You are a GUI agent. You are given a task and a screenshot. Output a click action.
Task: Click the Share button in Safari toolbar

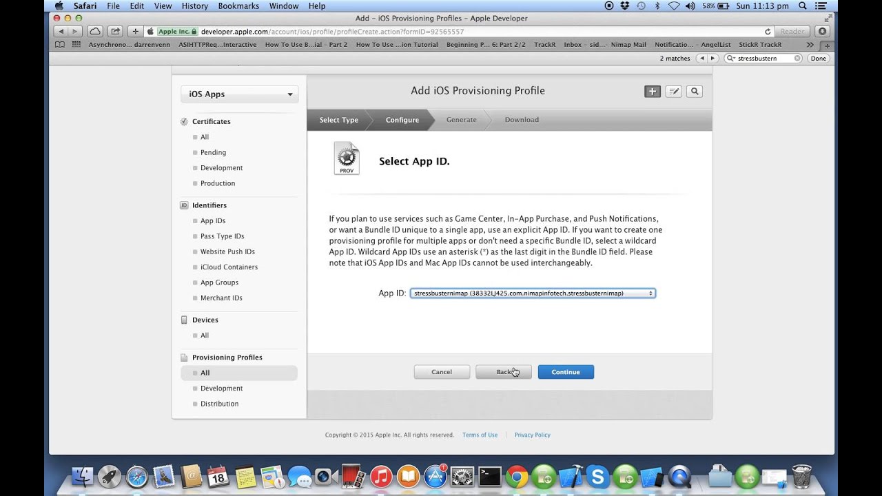(115, 32)
